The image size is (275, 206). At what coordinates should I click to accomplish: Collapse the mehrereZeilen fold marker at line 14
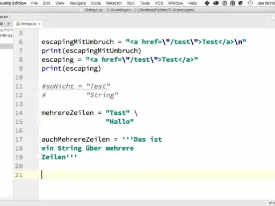coord(39,113)
